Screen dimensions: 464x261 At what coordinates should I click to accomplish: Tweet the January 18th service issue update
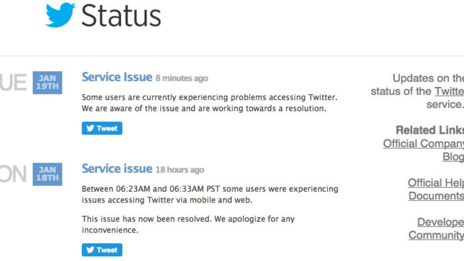click(102, 250)
